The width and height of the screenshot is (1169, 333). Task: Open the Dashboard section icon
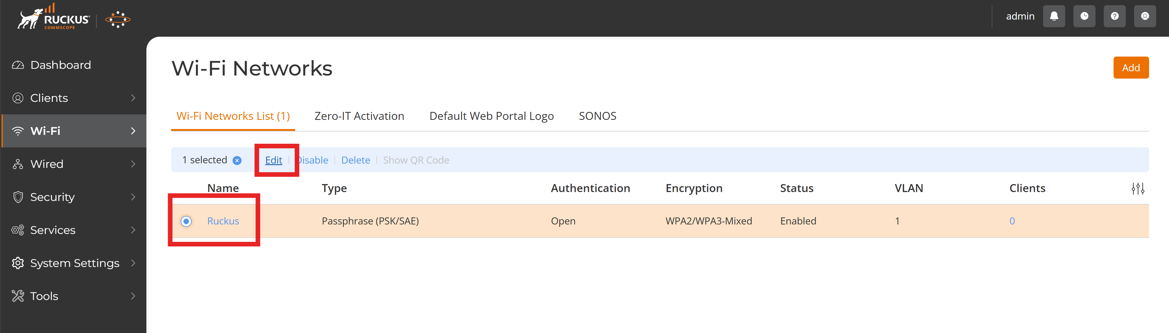(18, 64)
